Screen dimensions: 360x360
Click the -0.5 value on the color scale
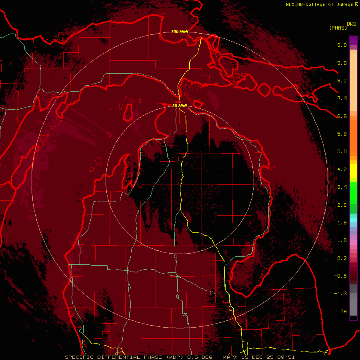coord(340,276)
